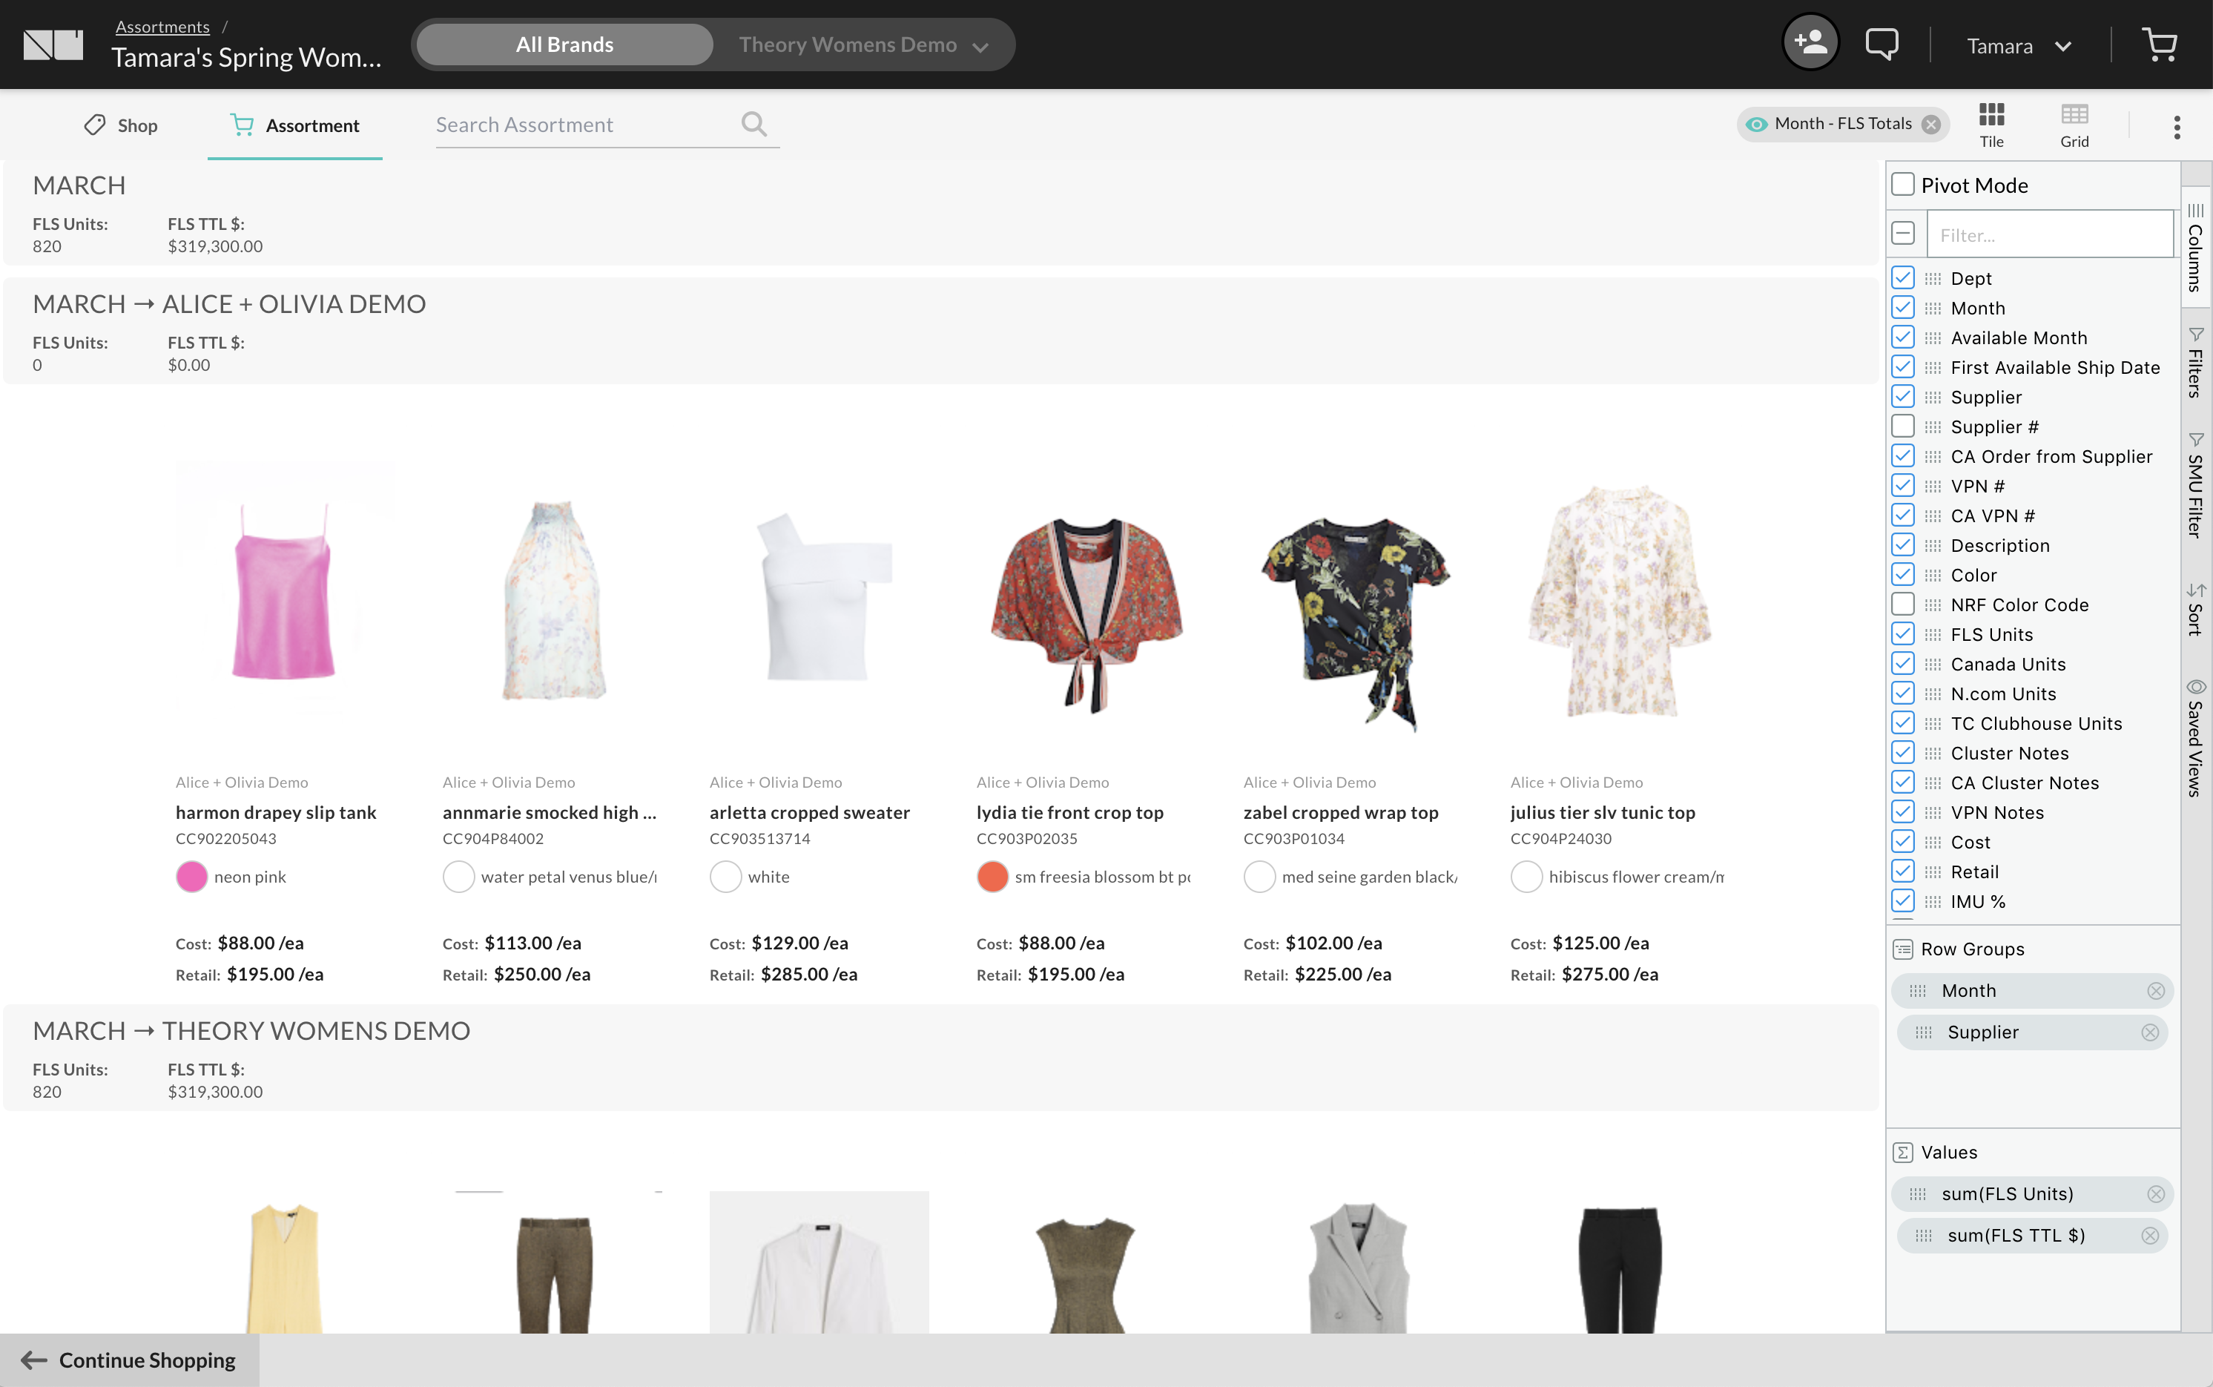
Task: Click the Values sigma icon
Action: [x=1903, y=1152]
